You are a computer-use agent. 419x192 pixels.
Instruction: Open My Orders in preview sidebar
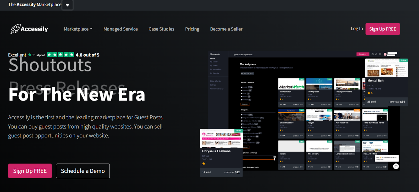click(x=214, y=66)
